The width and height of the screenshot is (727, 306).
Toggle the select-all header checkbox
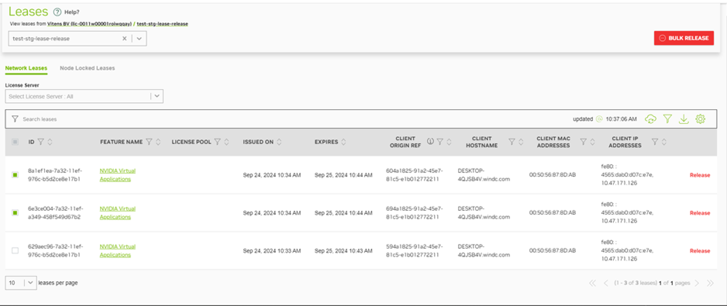[15, 142]
